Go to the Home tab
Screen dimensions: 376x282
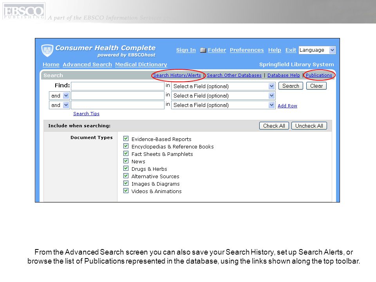point(51,65)
